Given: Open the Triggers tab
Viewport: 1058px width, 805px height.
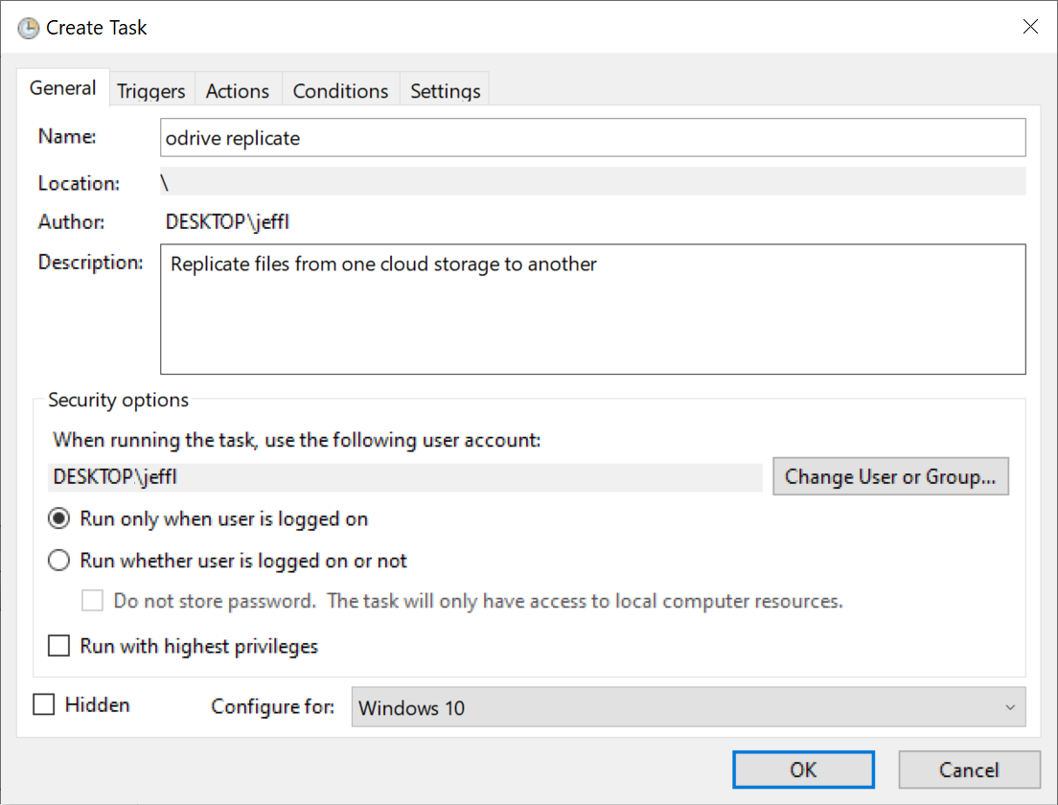Looking at the screenshot, I should click(x=151, y=91).
